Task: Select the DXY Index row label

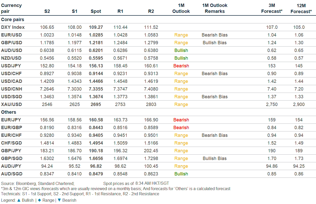Action: [x=13, y=27]
